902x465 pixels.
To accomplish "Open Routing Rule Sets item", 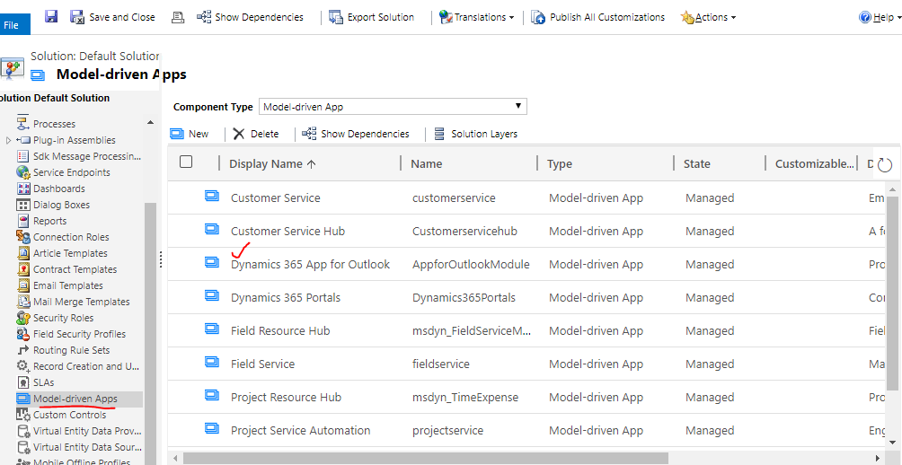I will coord(71,349).
